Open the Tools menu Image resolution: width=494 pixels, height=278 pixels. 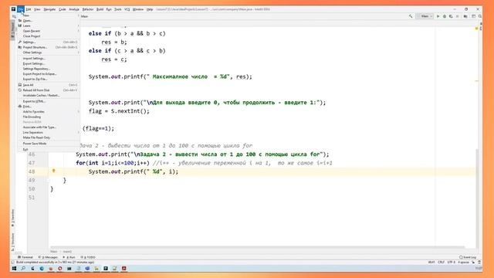[x=118, y=9]
